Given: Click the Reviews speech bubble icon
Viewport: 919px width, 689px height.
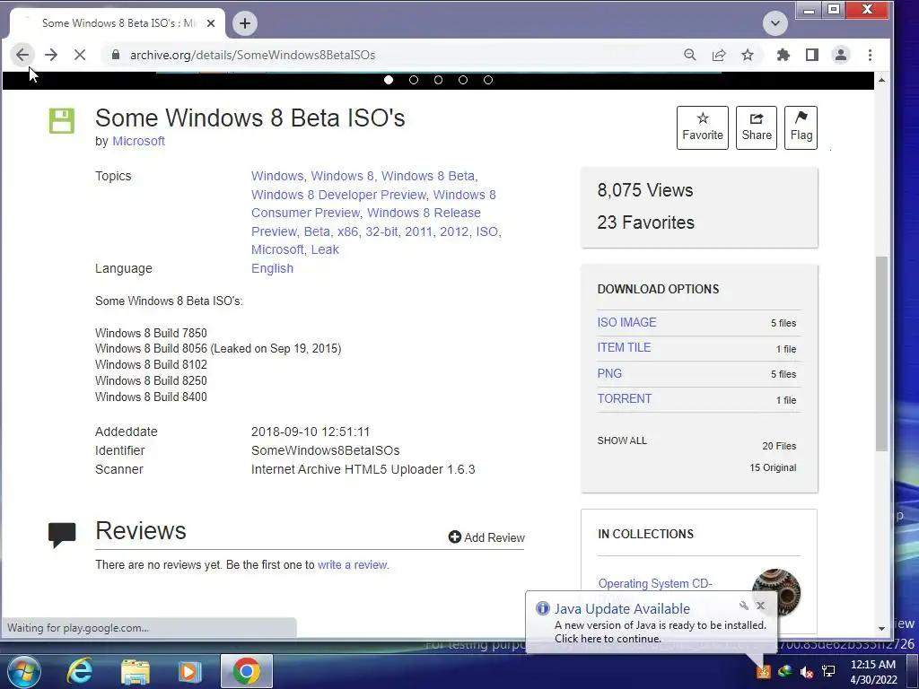Looking at the screenshot, I should pyautogui.click(x=62, y=535).
